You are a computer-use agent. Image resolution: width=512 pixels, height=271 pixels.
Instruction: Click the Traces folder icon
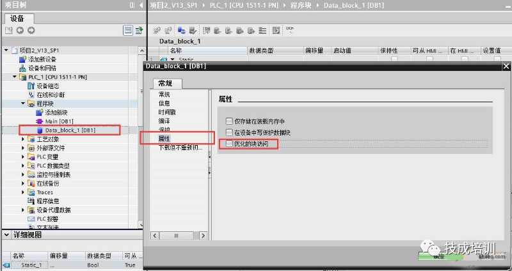(31, 192)
